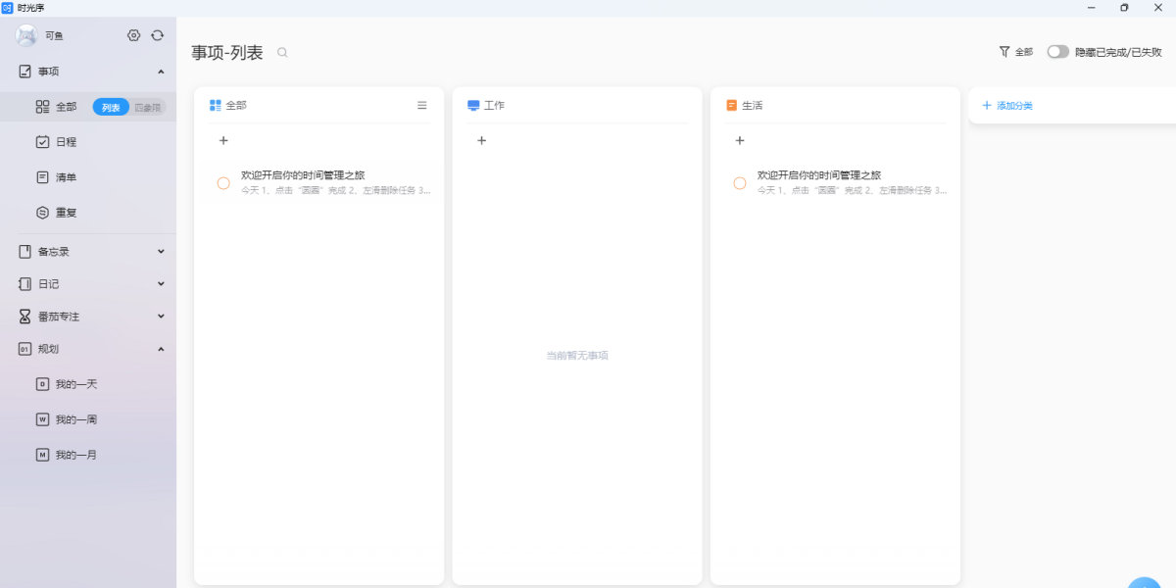The width and height of the screenshot is (1176, 588).
Task: Click the user avatar picture
Action: point(26,35)
